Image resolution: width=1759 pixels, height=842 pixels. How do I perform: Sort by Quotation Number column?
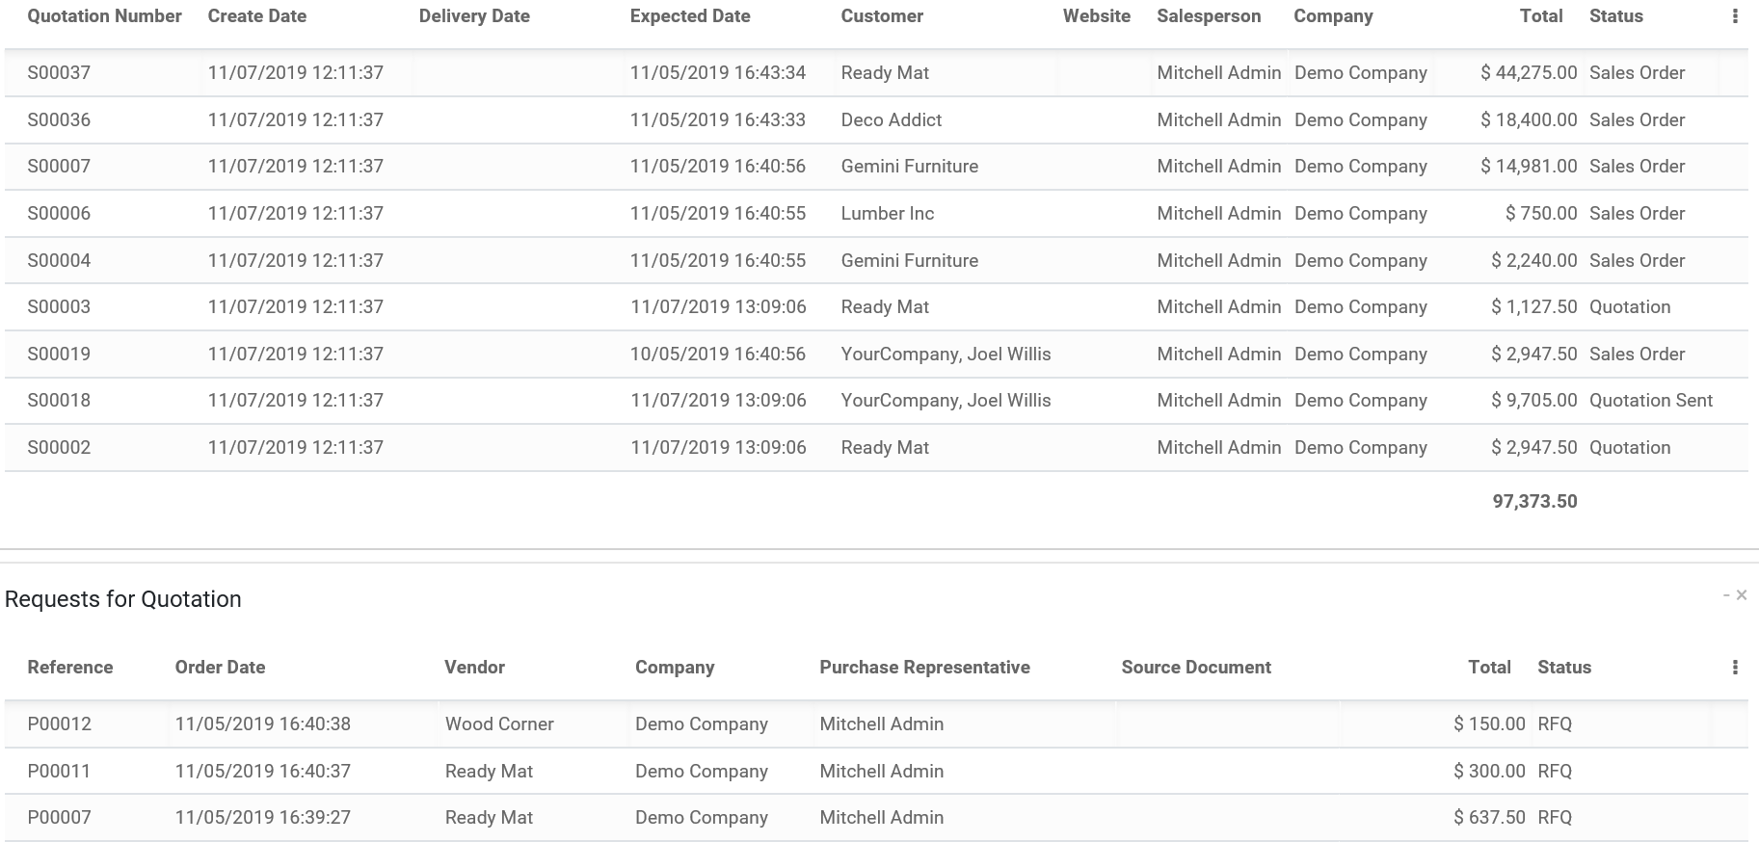pyautogui.click(x=104, y=16)
